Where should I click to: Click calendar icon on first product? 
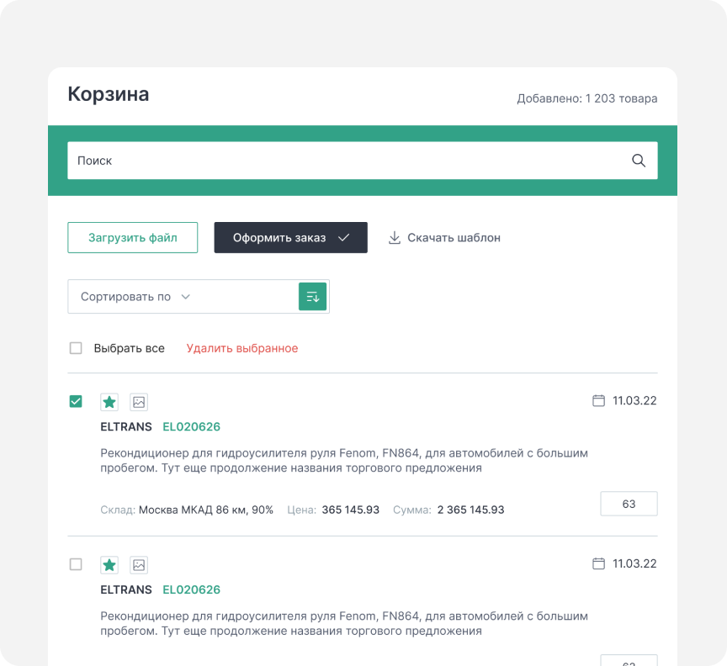coord(599,401)
